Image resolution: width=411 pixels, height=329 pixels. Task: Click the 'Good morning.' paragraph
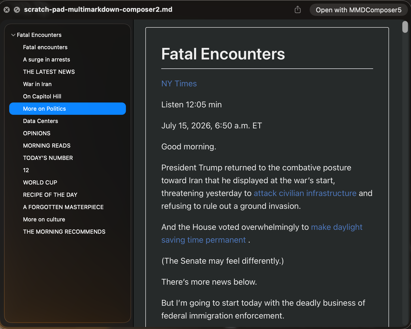189,147
